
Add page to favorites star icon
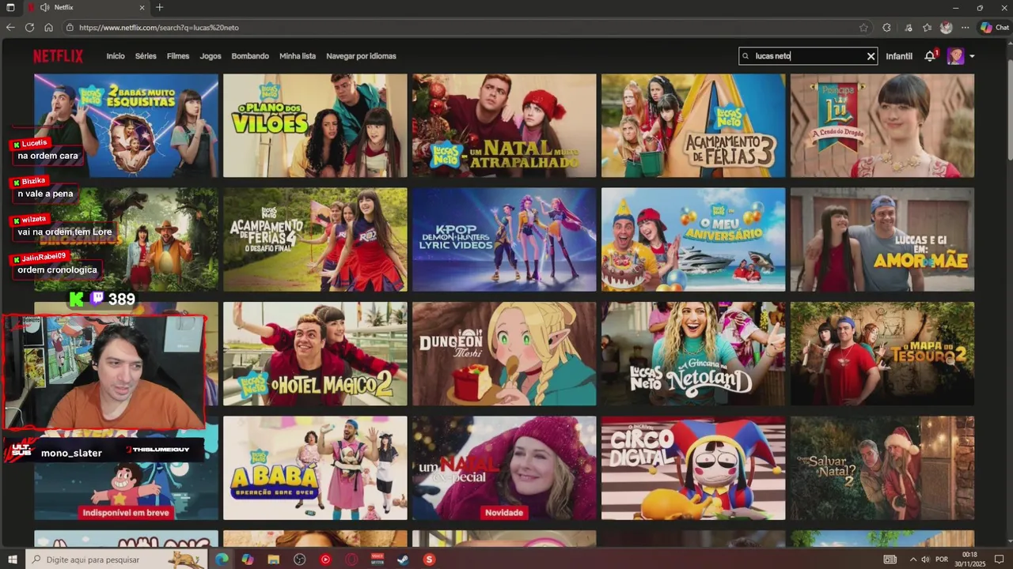tap(863, 27)
